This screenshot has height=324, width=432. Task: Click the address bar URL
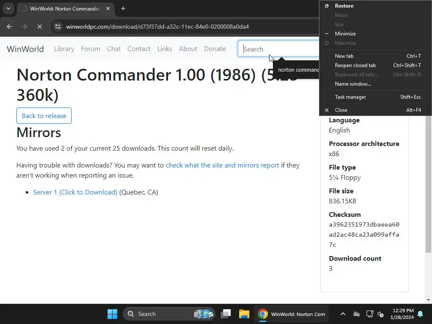coord(157,27)
